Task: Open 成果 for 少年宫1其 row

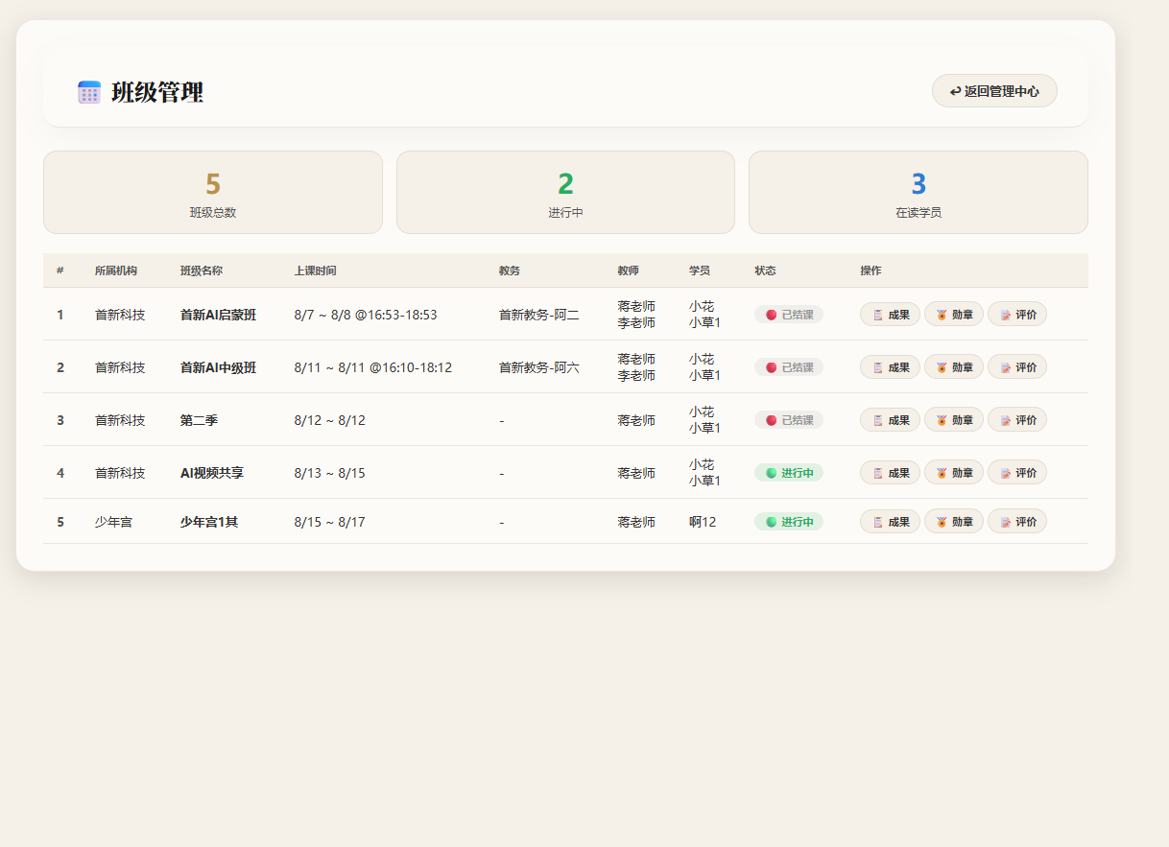Action: (890, 522)
